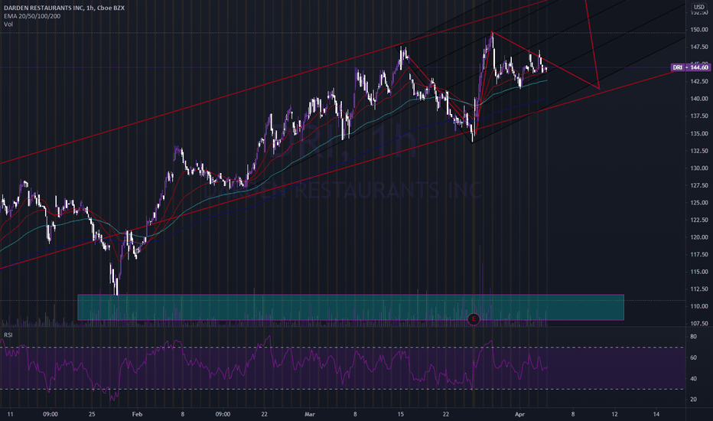The width and height of the screenshot is (713, 421).
Task: Click the 14 date label on time axis
Action: [x=656, y=414]
